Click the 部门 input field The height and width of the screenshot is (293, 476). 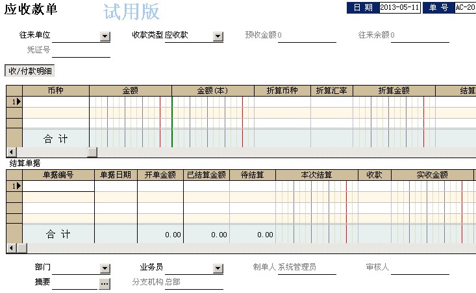point(76,268)
